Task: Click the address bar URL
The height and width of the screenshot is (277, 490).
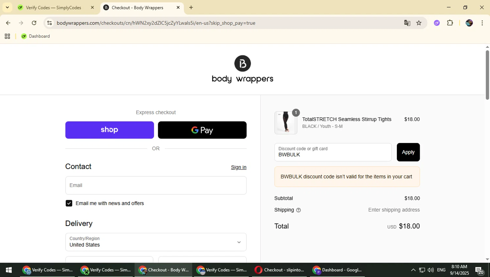Action: point(156,23)
